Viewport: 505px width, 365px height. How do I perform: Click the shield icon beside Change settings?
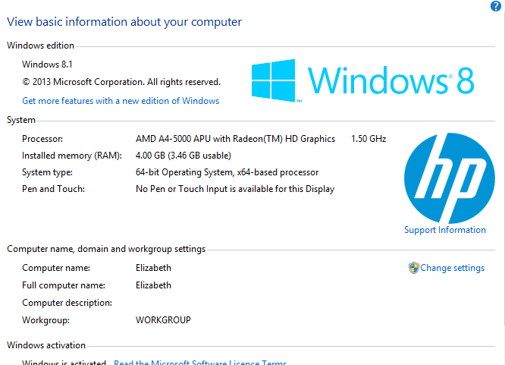413,268
